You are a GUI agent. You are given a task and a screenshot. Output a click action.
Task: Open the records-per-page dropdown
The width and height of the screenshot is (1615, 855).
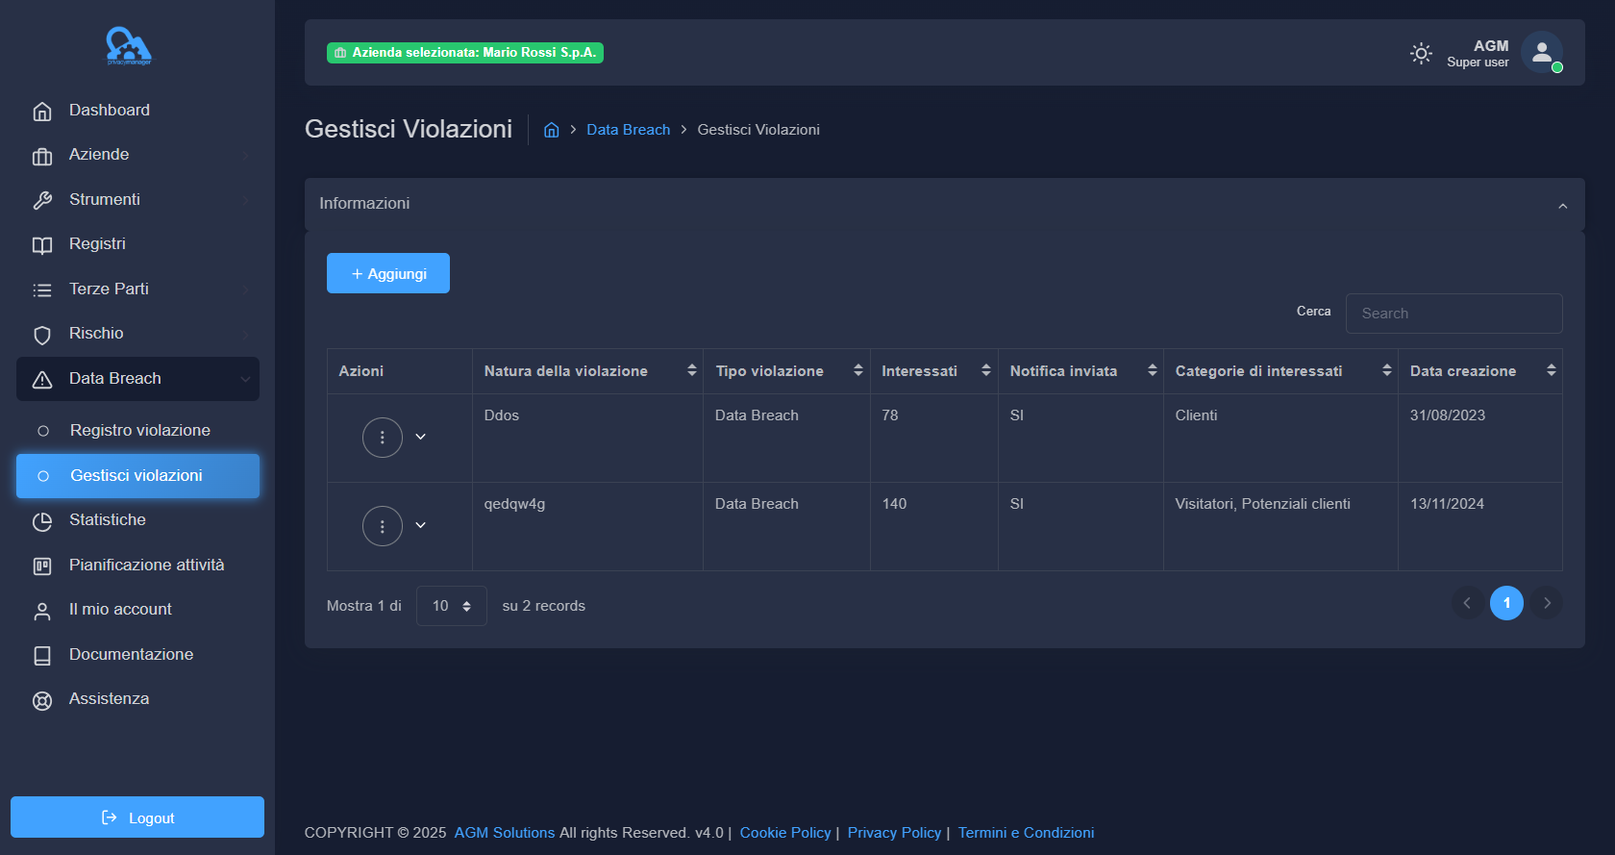451,606
